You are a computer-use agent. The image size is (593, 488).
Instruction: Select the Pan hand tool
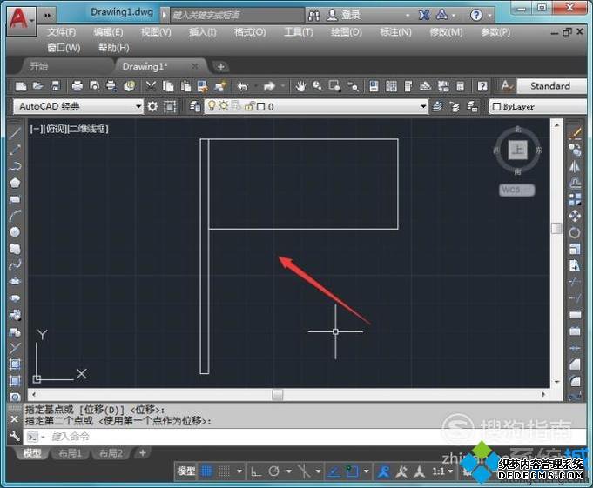pyautogui.click(x=300, y=86)
